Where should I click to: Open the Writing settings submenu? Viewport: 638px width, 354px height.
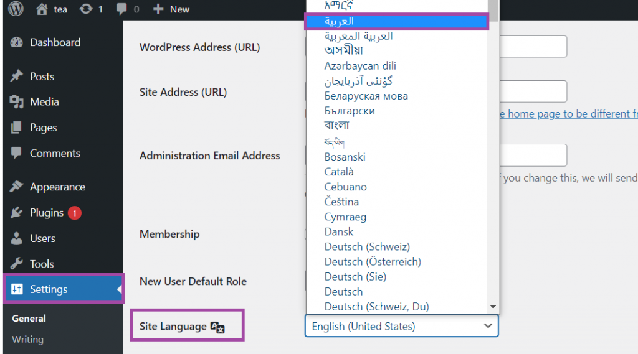point(27,339)
